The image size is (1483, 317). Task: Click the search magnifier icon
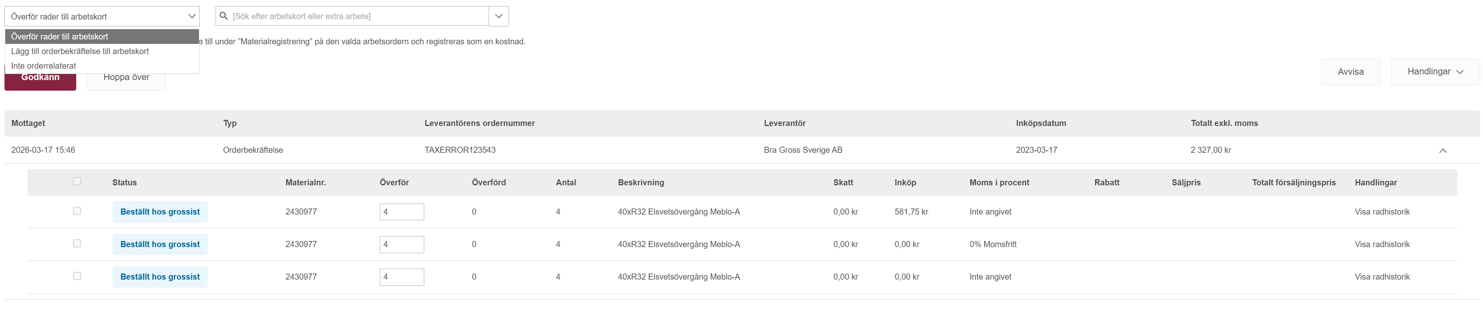click(x=224, y=16)
